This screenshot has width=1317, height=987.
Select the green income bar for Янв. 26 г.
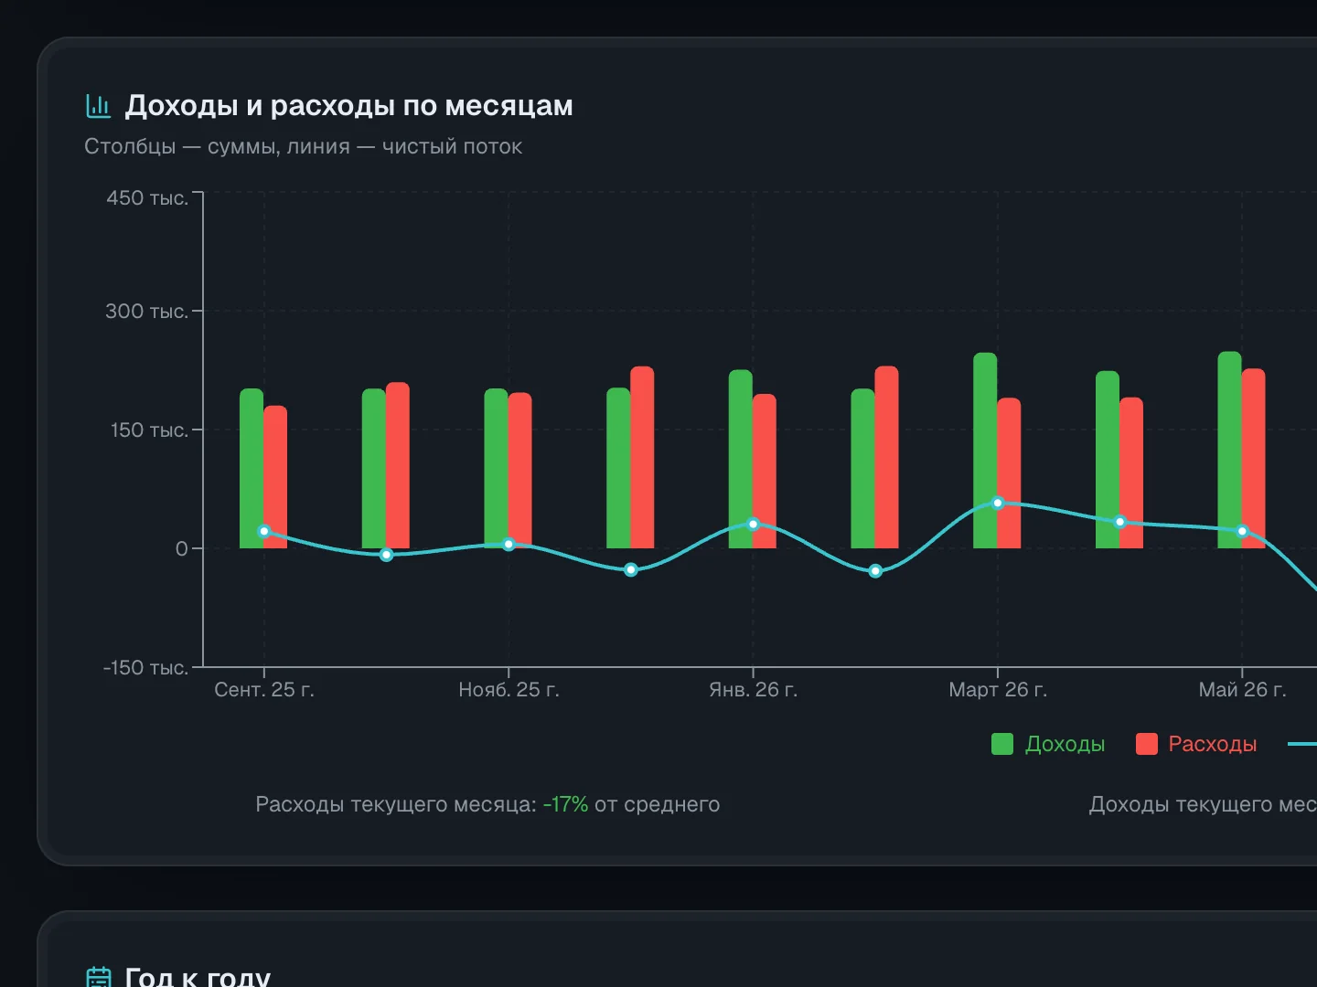click(741, 459)
